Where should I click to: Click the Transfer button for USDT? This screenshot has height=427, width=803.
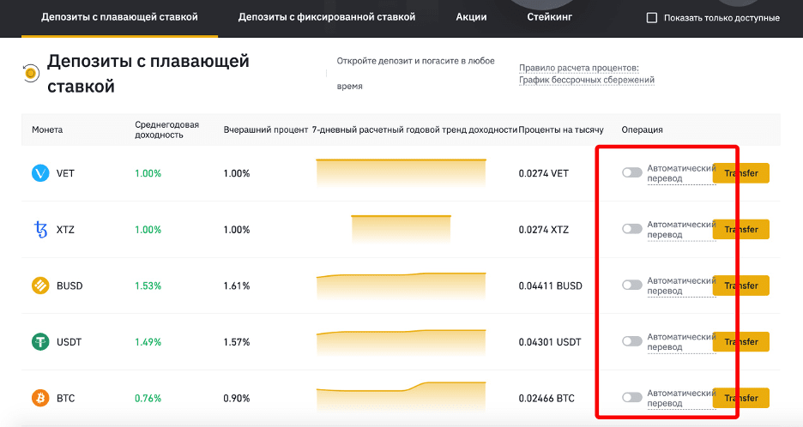pyautogui.click(x=741, y=341)
